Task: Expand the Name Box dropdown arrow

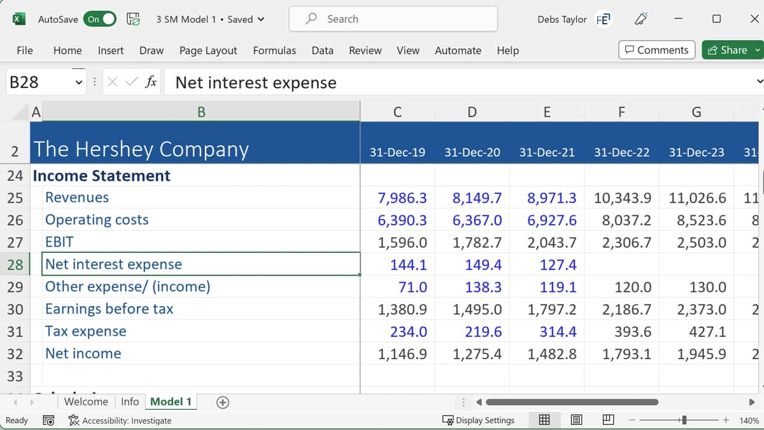Action: click(x=79, y=82)
